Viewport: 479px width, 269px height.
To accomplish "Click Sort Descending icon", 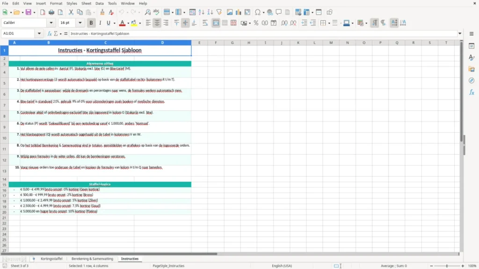I will point(210,12).
